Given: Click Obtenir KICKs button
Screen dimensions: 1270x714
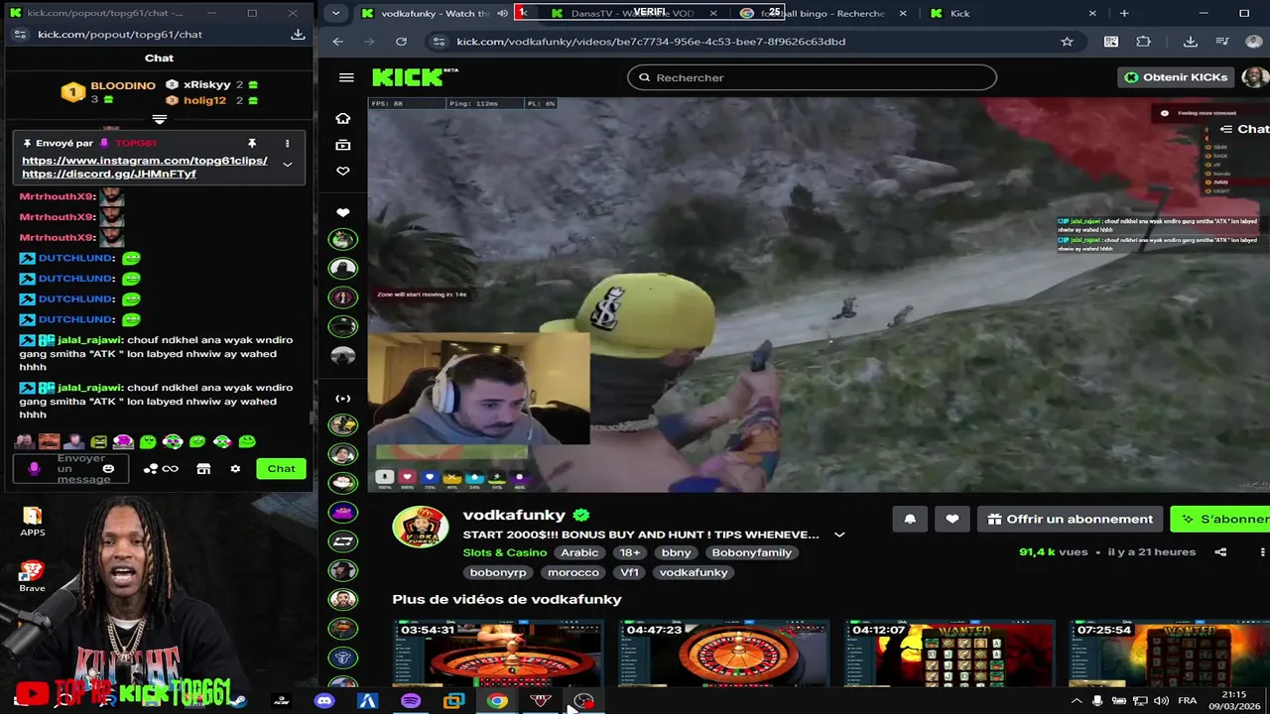Looking at the screenshot, I should [x=1177, y=77].
